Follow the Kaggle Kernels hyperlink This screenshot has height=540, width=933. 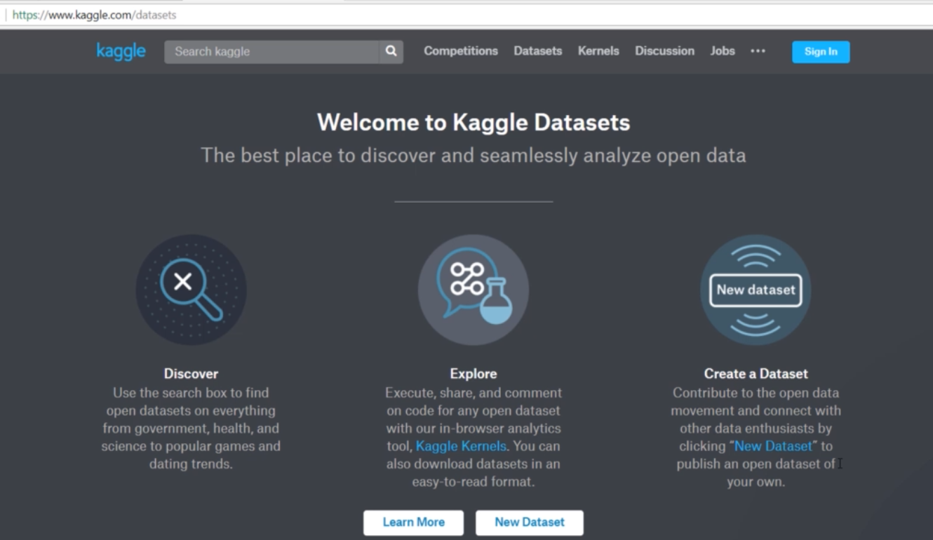[x=461, y=446]
